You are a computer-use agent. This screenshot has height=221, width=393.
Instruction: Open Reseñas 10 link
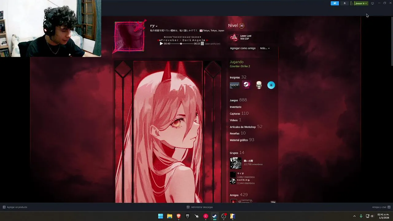[238, 133]
